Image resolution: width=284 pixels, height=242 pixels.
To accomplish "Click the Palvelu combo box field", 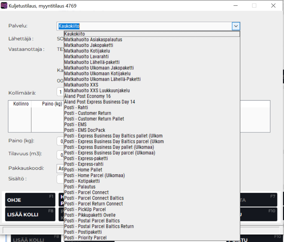I will click(x=145, y=26).
